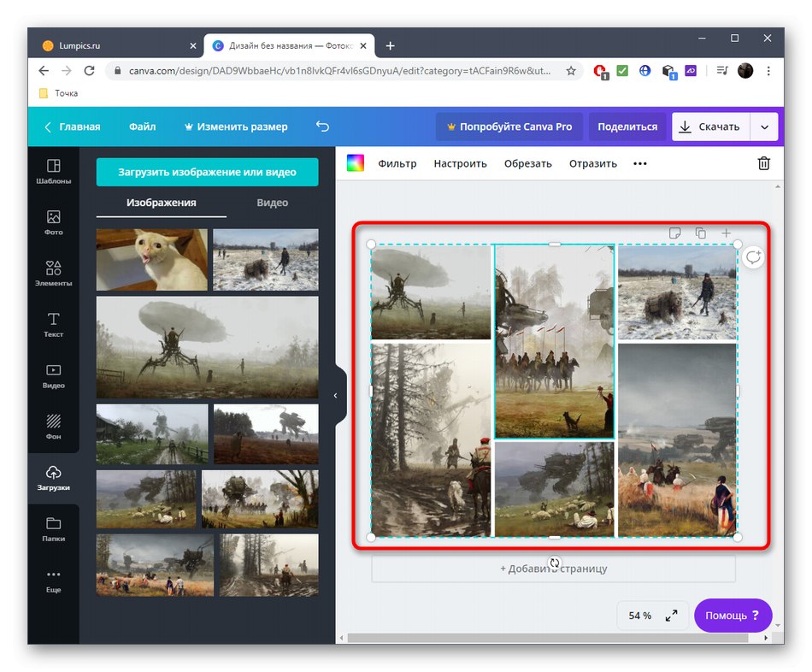Open the Видео sidebar panel
Viewport: 812px width, 672px height.
pos(53,376)
